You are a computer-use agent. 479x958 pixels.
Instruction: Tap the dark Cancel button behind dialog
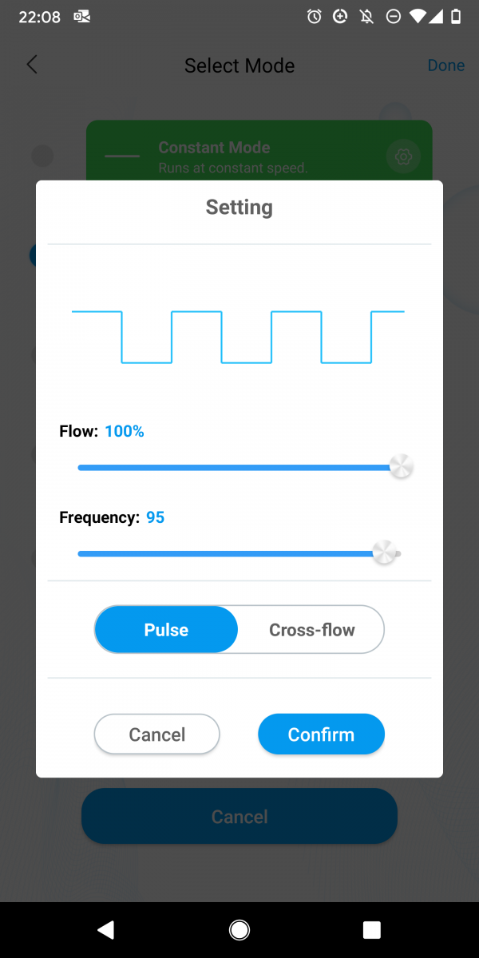tap(239, 816)
